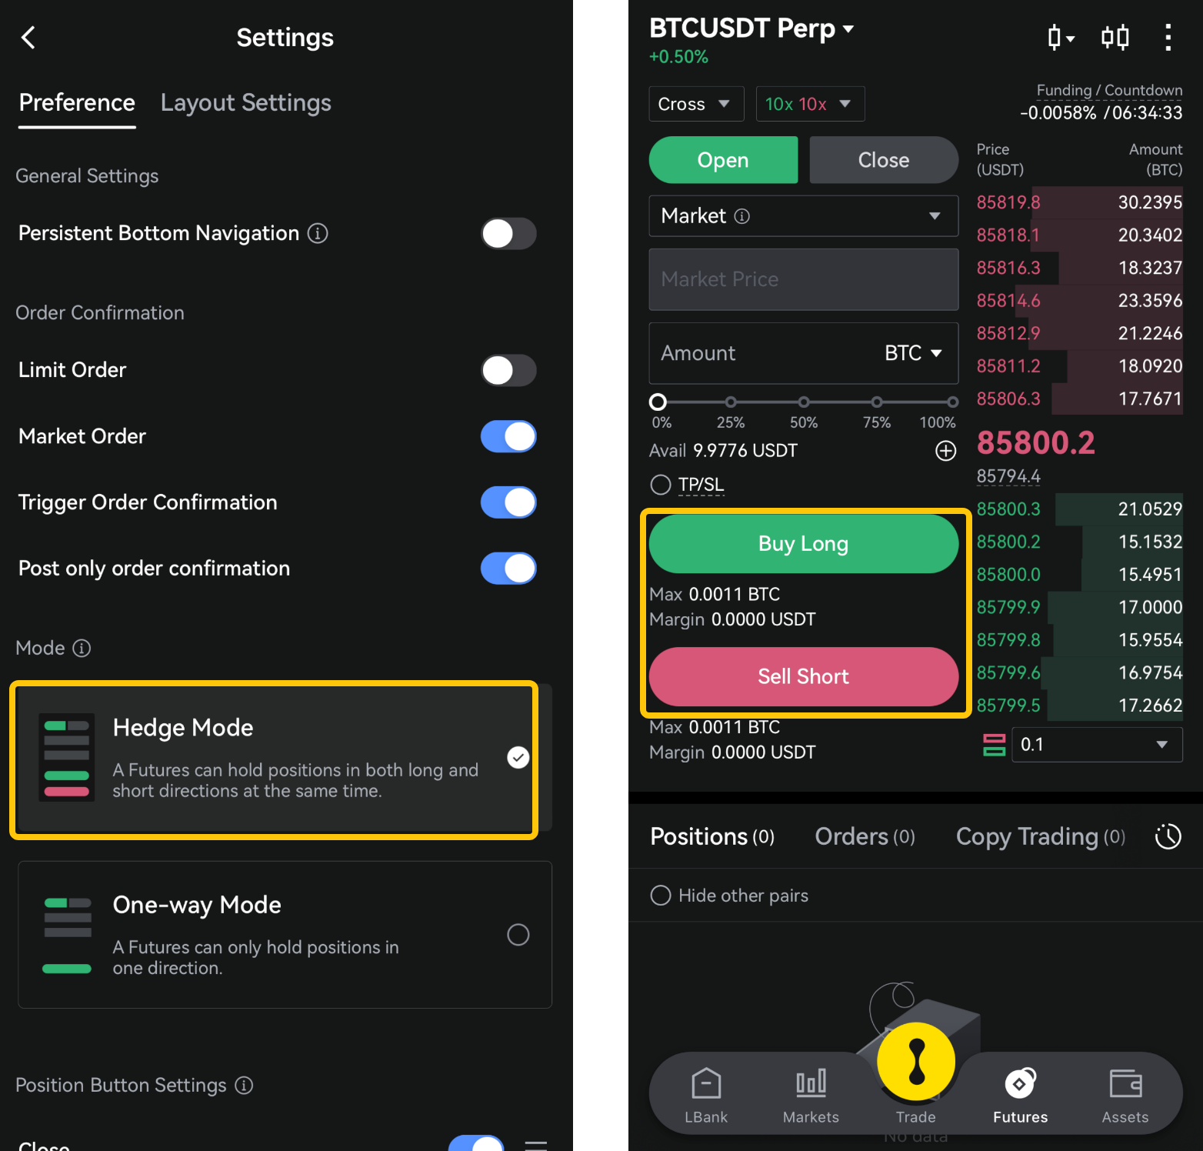
Task: Open the Markets tab
Action: [x=811, y=1095]
